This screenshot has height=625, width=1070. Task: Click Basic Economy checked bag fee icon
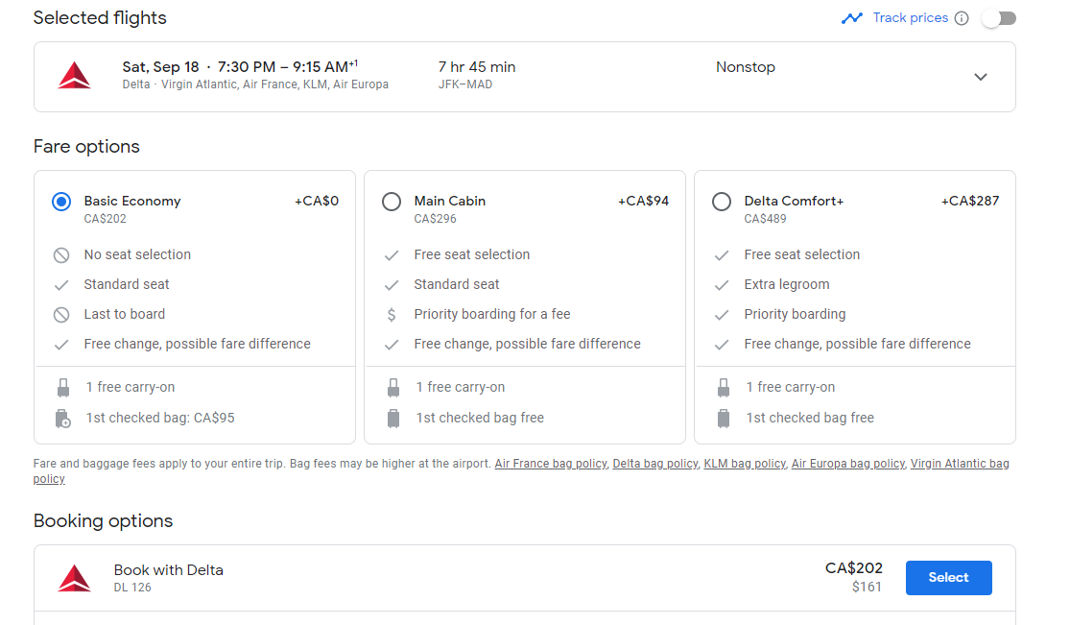(63, 419)
